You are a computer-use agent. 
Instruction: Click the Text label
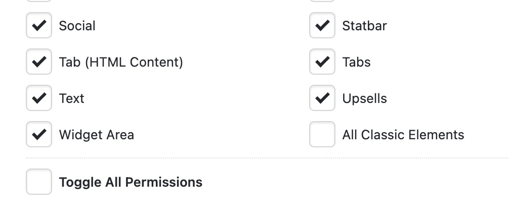pos(71,98)
